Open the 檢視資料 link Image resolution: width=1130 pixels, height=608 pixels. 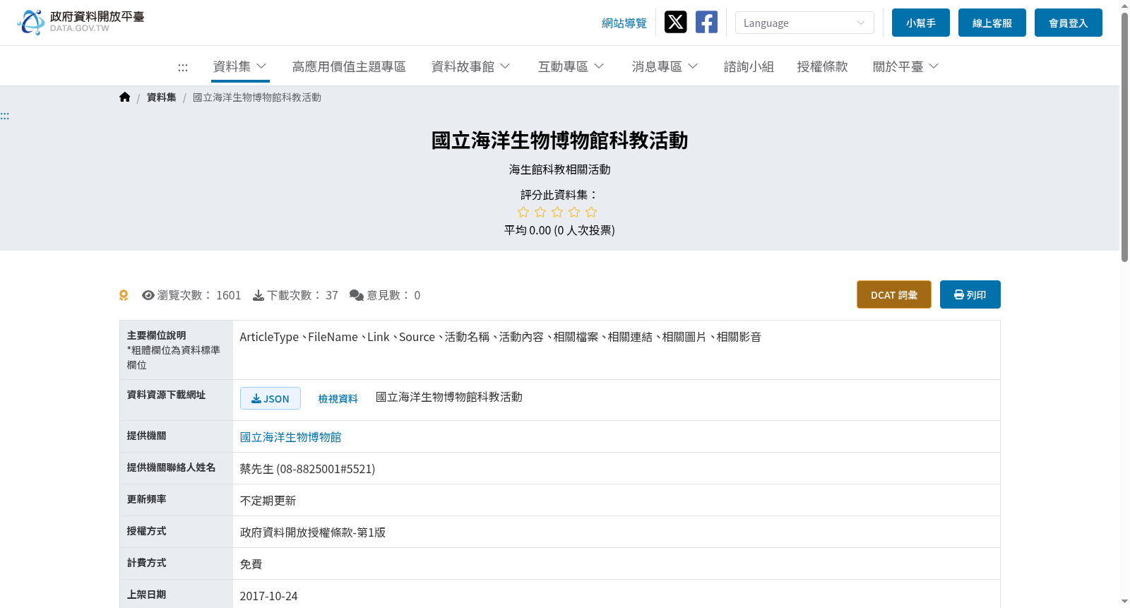click(x=338, y=399)
